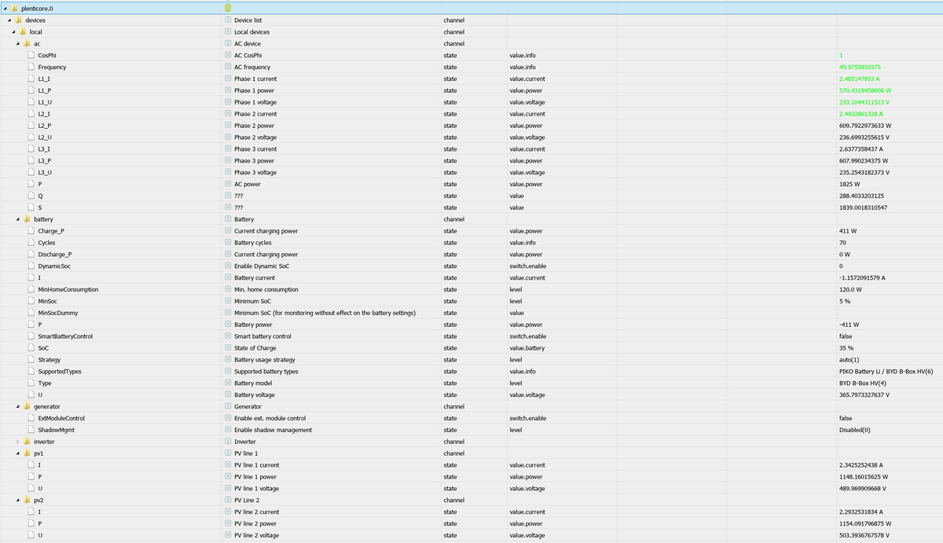Click the state icon before 'State of Charge'
943x543 pixels.
coord(228,348)
